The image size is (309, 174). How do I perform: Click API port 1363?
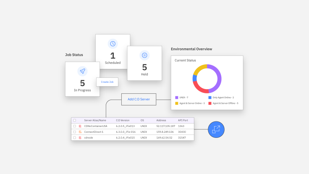coord(181,126)
